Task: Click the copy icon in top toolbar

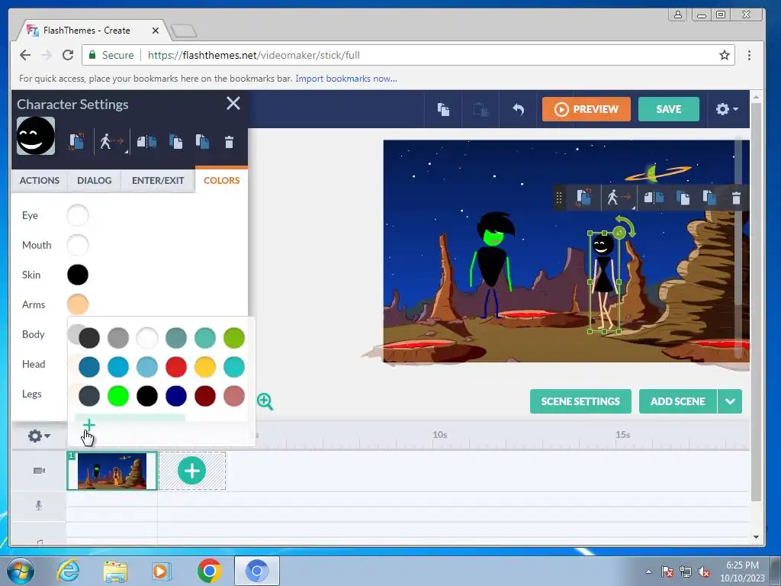Action: tap(443, 109)
